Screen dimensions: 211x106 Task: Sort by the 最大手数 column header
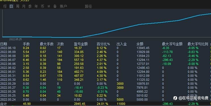(x=47, y=44)
